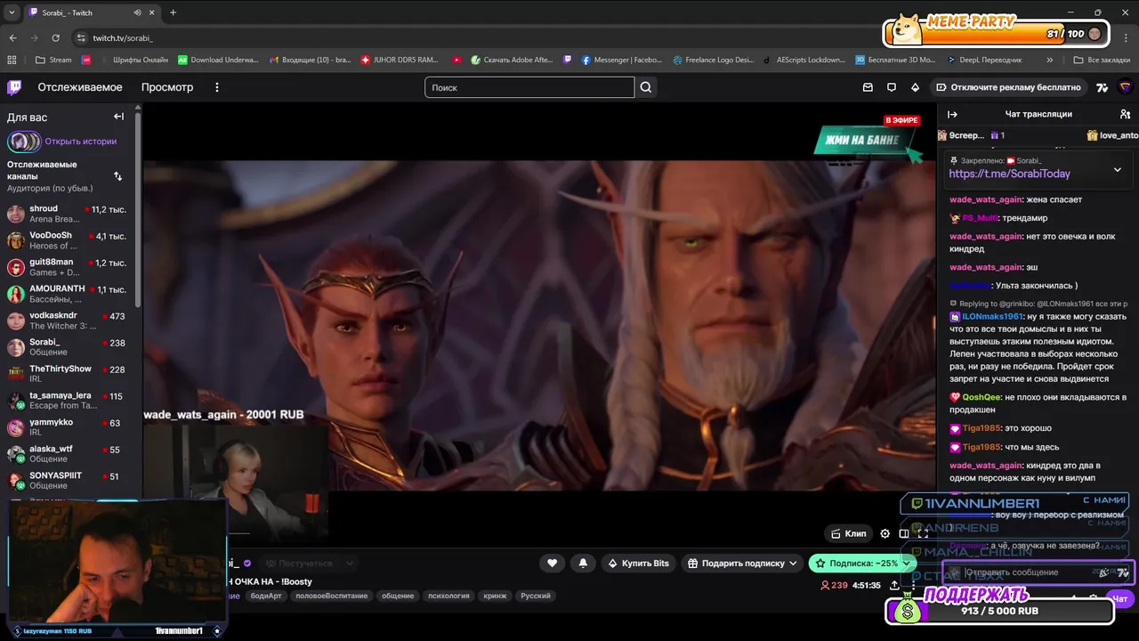
Task: Open the vodkaskndr channel in sidebar
Action: 68,320
